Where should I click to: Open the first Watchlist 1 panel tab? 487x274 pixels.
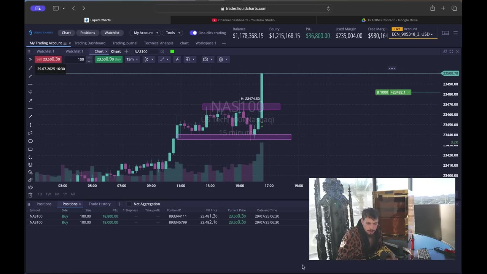click(x=45, y=51)
